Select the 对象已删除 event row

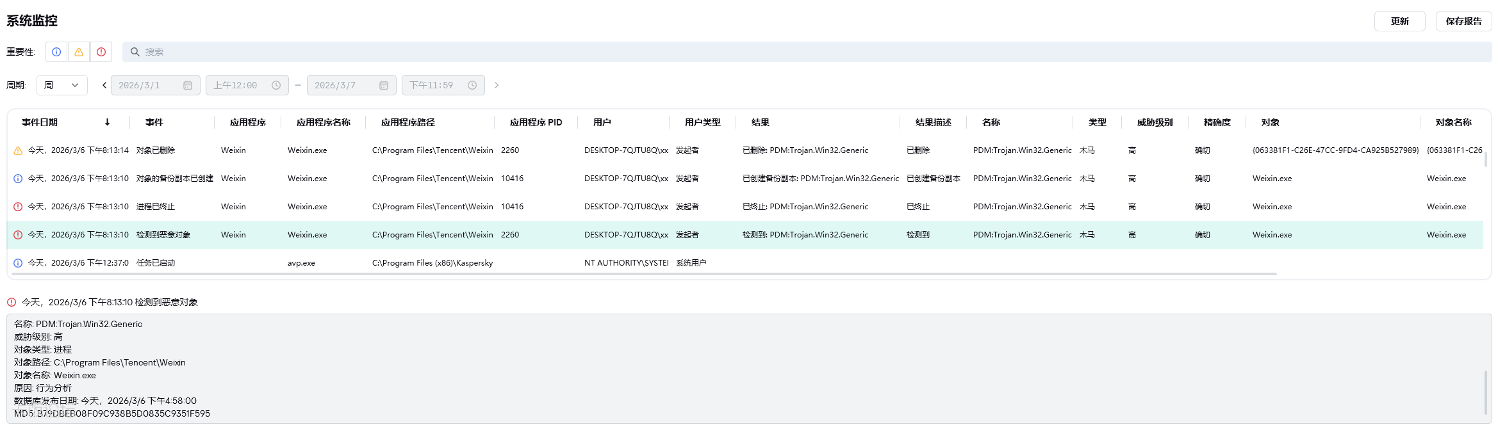tap(156, 150)
